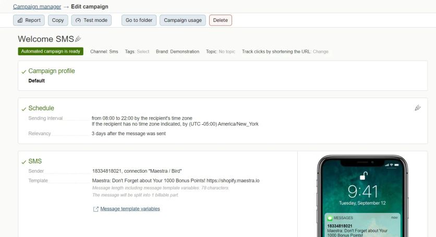Viewport: 436px width, 237px height.
Task: Click the Schedule section heading
Action: point(41,108)
